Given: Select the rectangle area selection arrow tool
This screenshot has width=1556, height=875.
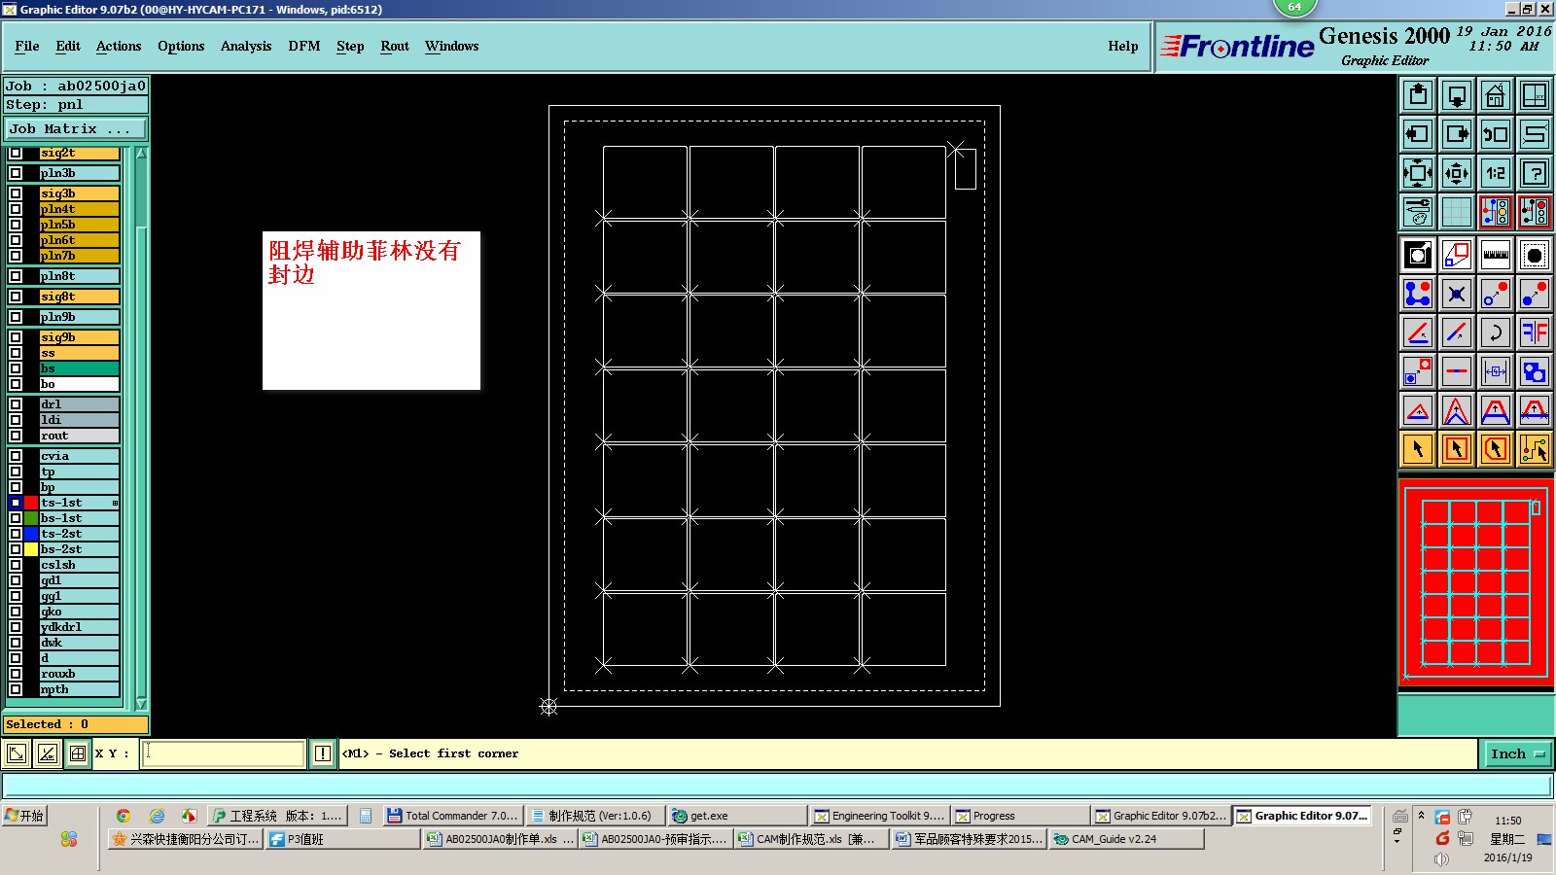Looking at the screenshot, I should [x=1457, y=449].
